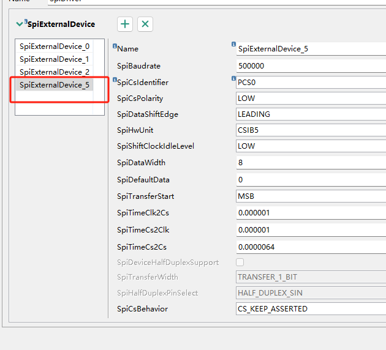Click the SpiBaudrate field showing 500000
386x350 pixels.
[311, 66]
